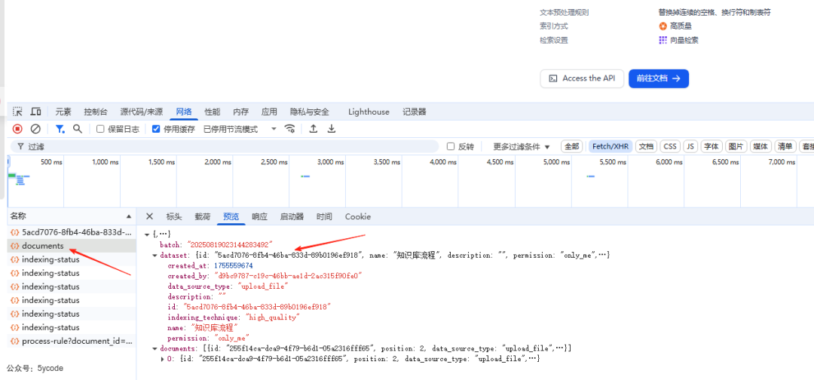Select the 5acd7076-8fb4-46ba-833d request
814x380 pixels.
(x=72, y=232)
